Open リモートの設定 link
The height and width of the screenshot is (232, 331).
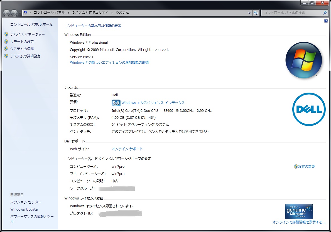coord(22,41)
